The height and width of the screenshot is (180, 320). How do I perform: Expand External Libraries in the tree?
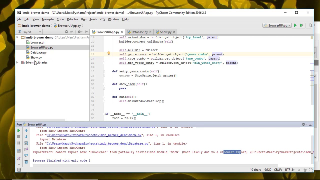point(17,62)
